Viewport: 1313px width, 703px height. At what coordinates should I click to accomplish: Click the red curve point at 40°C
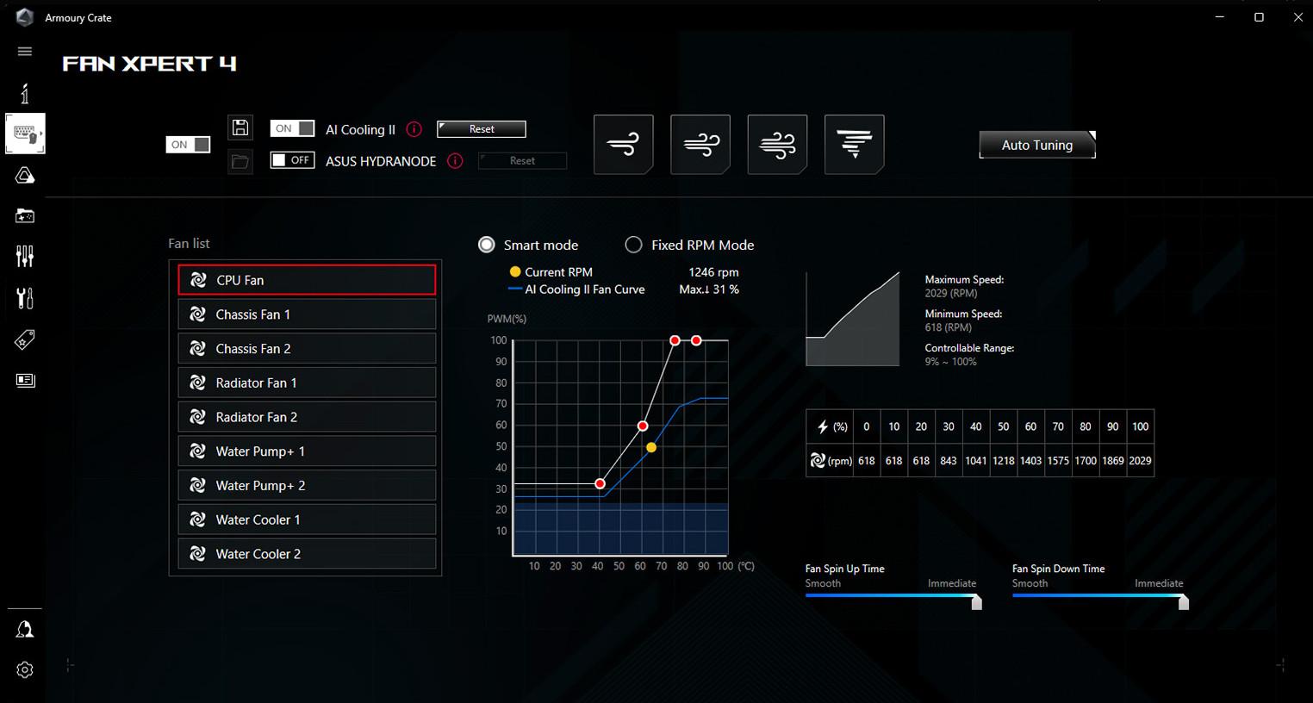point(600,484)
